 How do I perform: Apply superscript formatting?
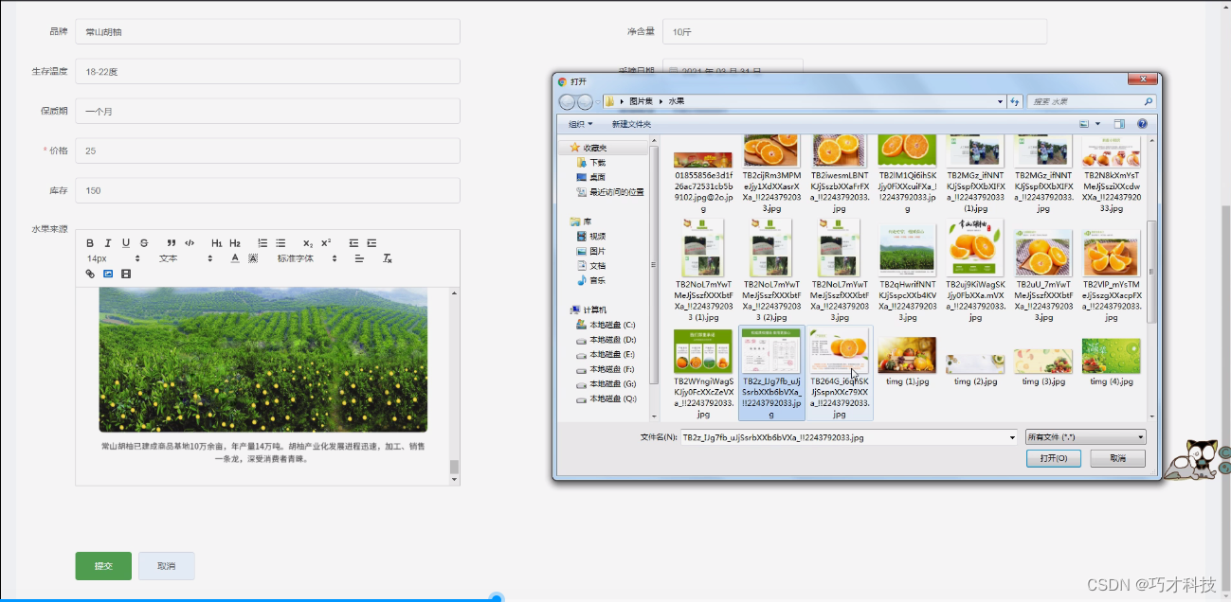point(327,243)
